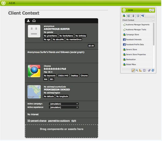This screenshot has width=162, height=141.
Task: Click the ANONYMOUS SURFER name
Action: 57,29
